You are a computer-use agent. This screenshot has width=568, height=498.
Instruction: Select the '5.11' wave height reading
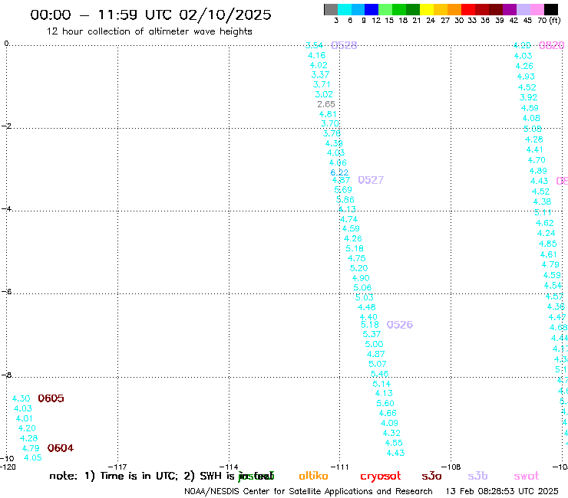point(543,213)
